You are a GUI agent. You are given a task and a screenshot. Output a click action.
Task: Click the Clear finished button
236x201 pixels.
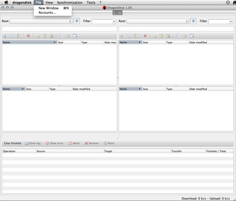(12, 143)
